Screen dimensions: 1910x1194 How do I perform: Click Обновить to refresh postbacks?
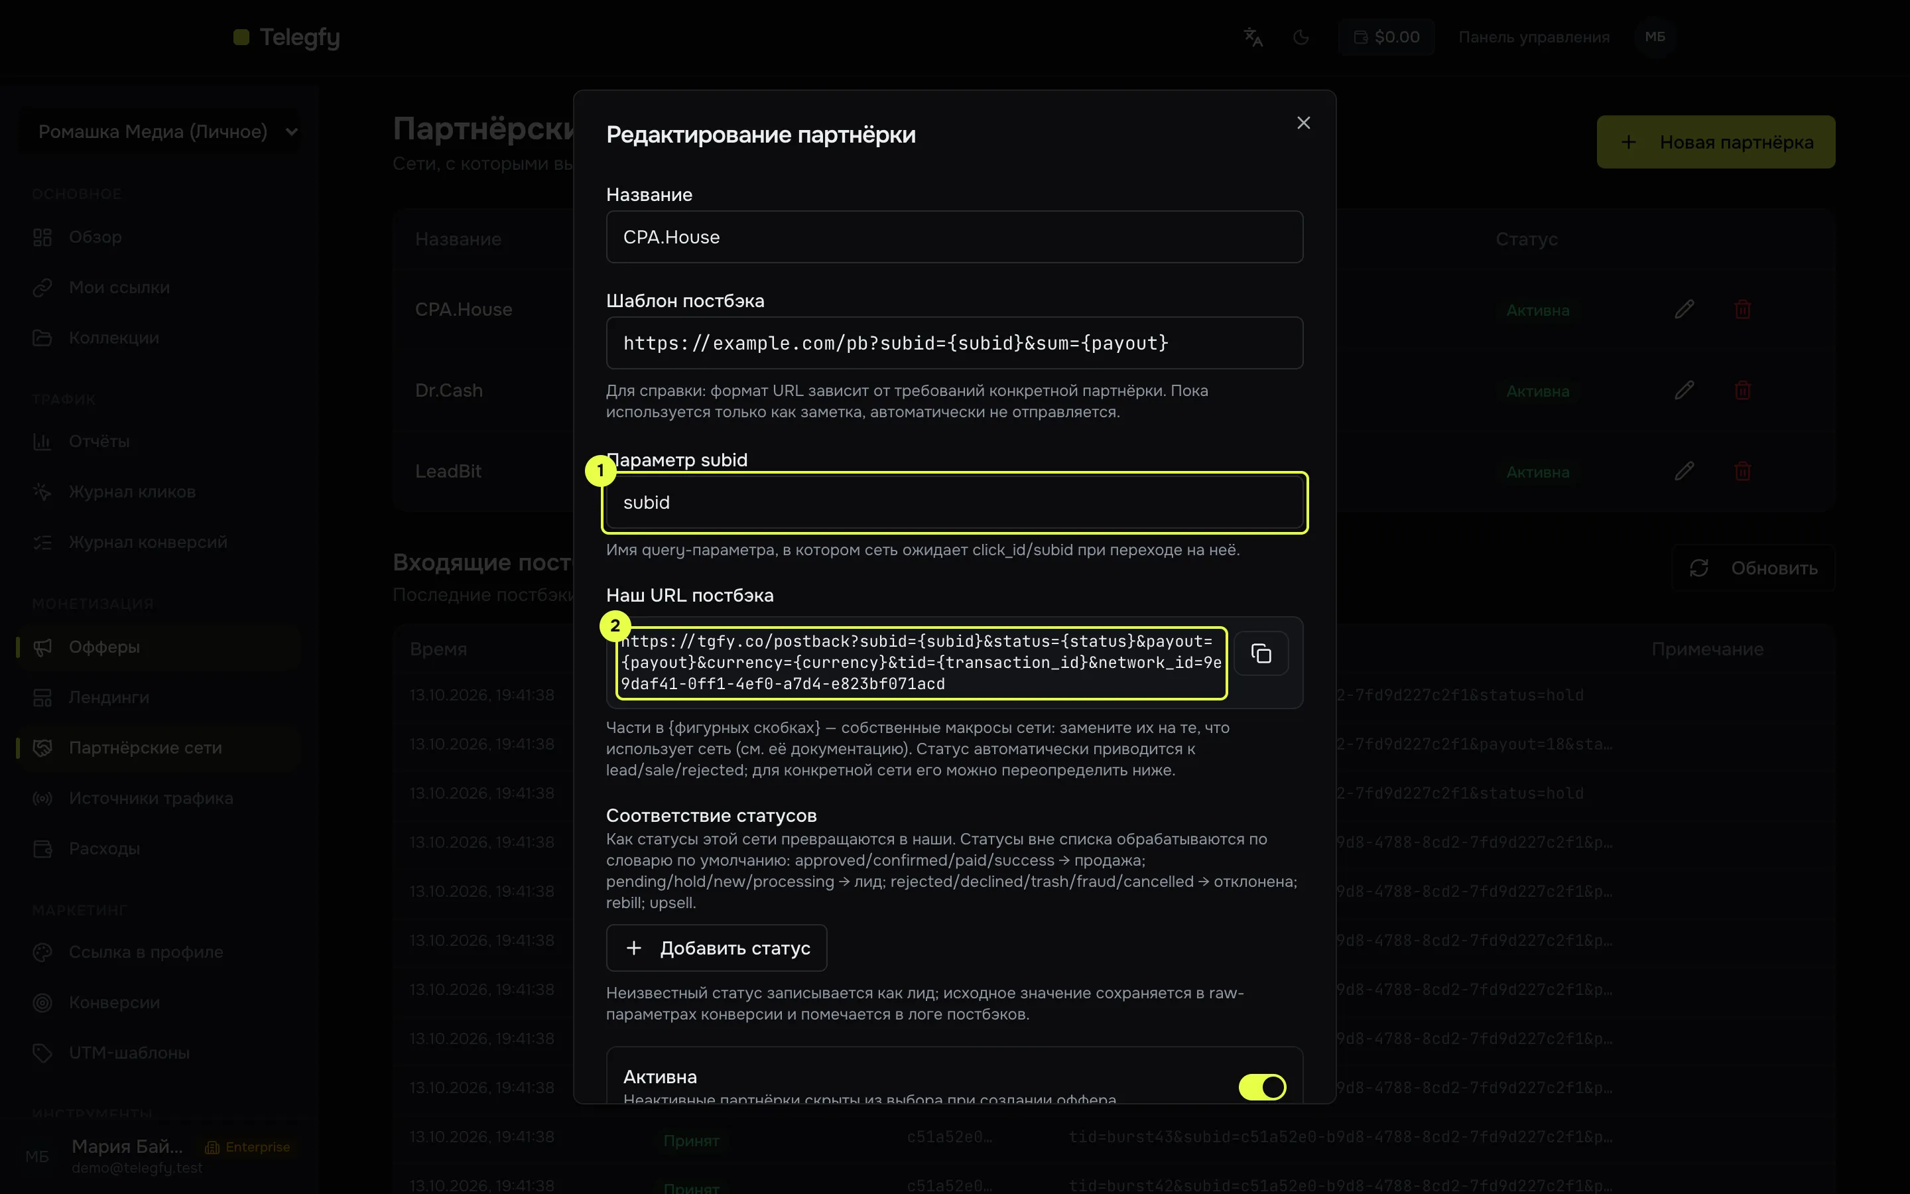1753,568
